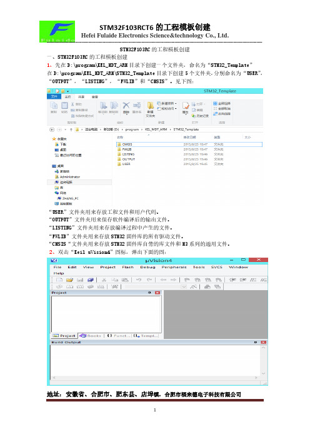
Task: Open the Flash menu in µVision4
Action: click(x=127, y=267)
